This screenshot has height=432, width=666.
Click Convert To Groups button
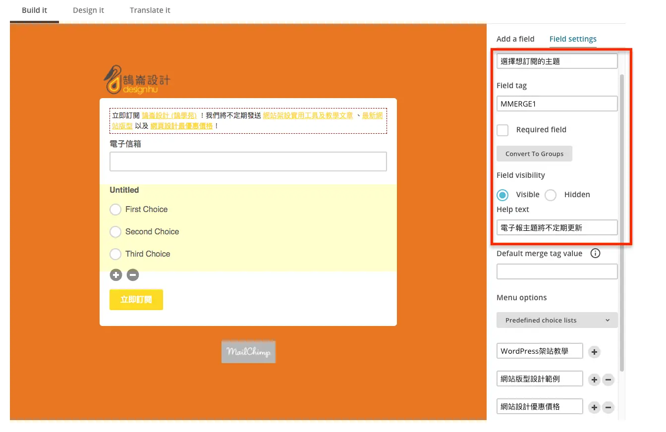pos(534,154)
